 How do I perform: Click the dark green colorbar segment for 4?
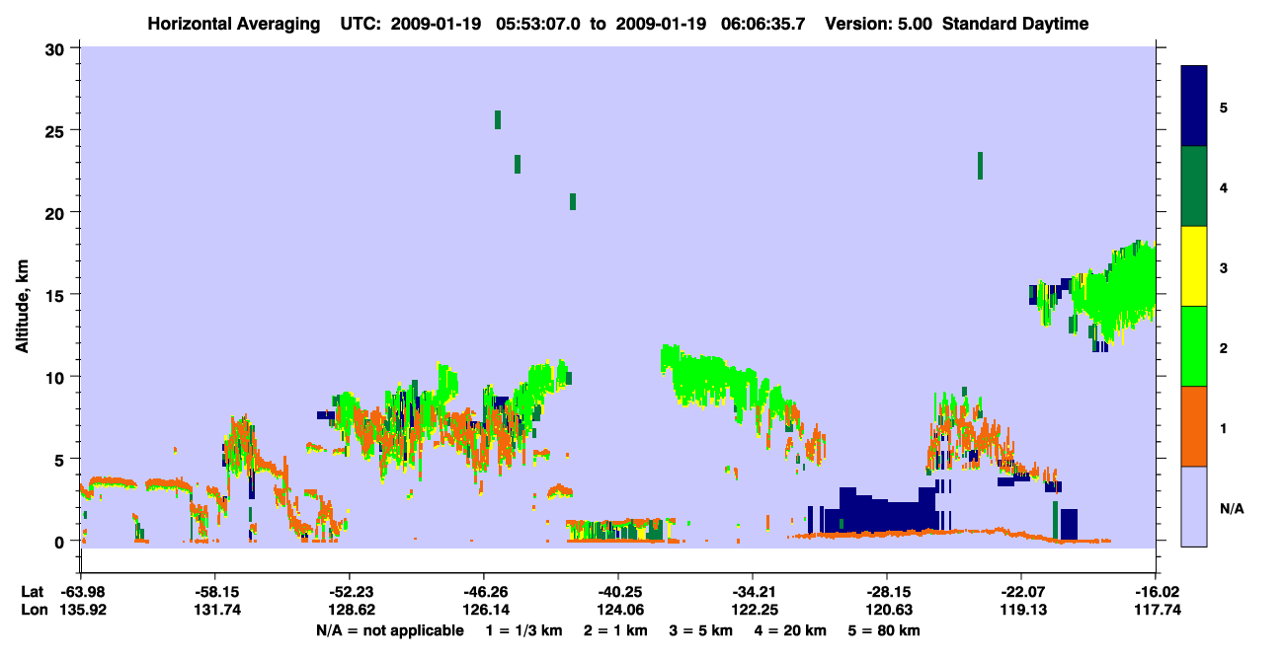(1194, 186)
